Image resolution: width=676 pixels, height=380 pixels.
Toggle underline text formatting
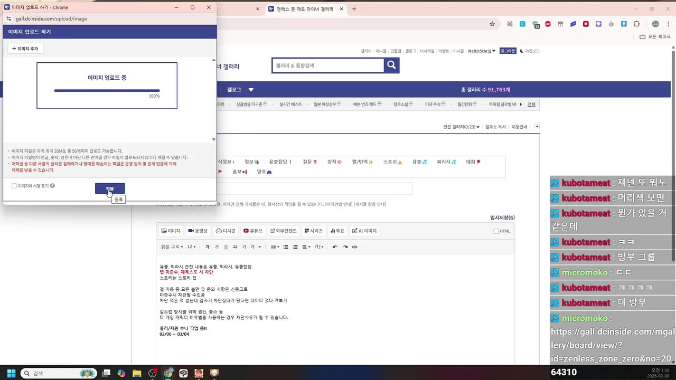pyautogui.click(x=226, y=247)
